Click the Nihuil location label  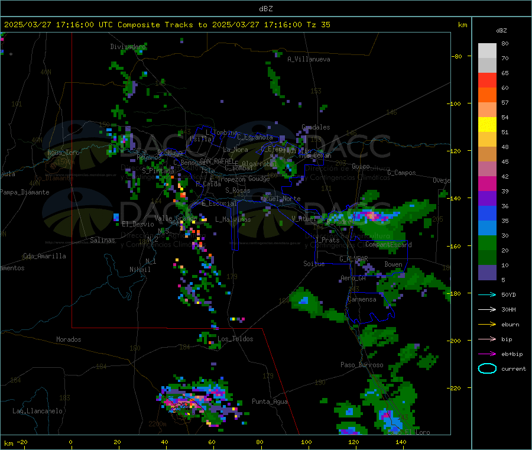pyautogui.click(x=140, y=270)
